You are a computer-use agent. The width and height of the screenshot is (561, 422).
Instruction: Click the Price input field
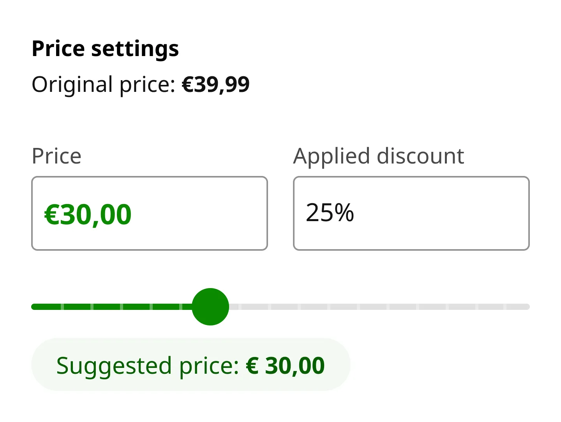coord(149,213)
